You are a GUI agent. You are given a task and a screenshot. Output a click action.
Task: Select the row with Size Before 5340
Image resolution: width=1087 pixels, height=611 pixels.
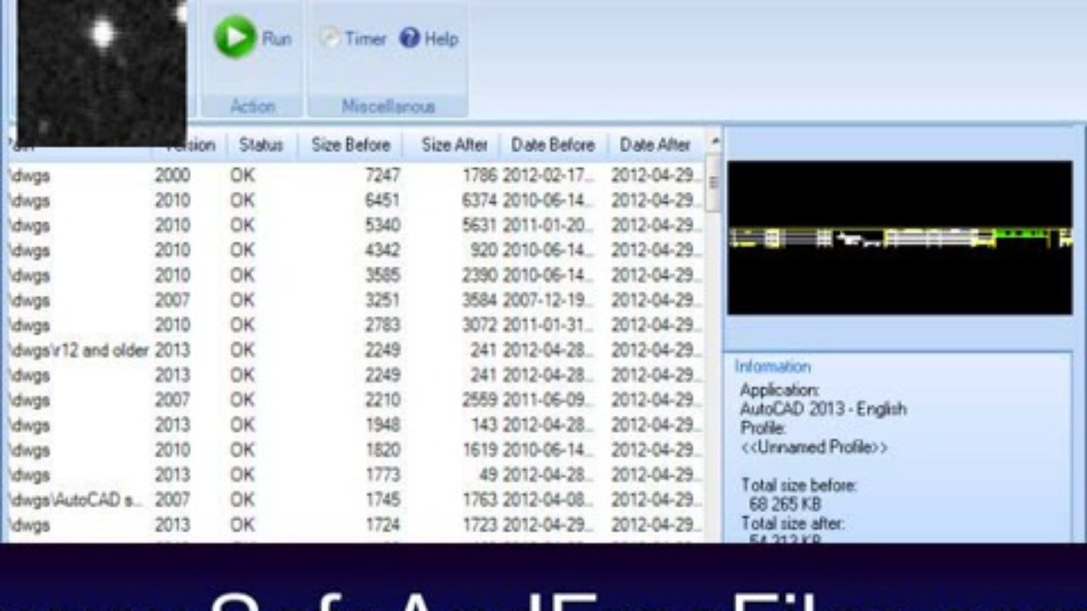(x=355, y=225)
